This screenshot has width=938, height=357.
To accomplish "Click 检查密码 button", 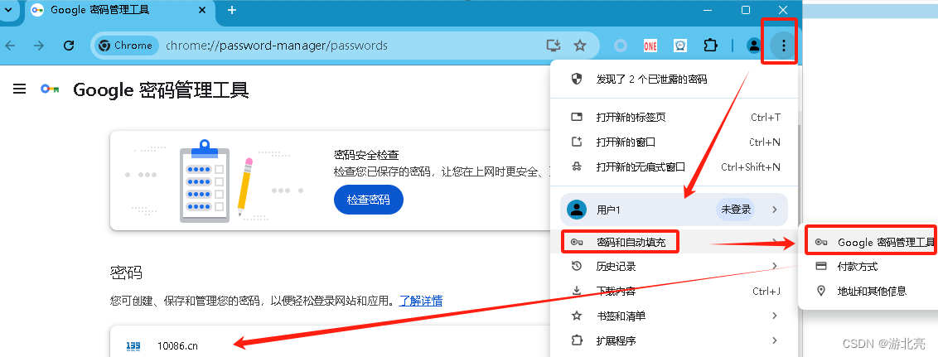I will tap(369, 200).
